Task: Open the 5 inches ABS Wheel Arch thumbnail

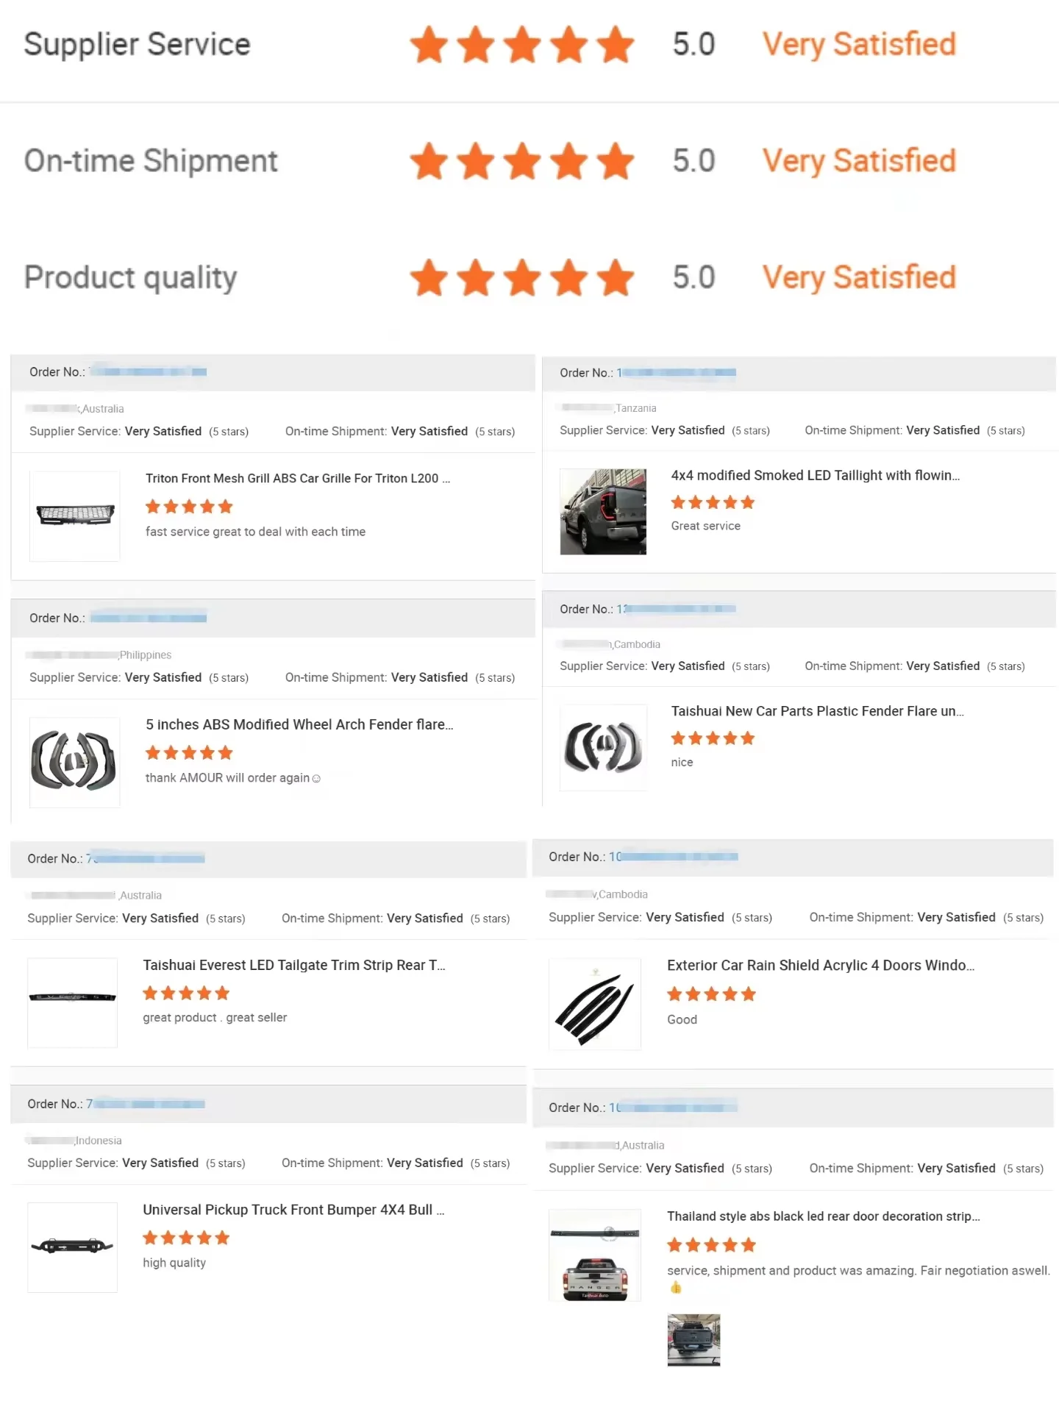Action: (x=74, y=762)
